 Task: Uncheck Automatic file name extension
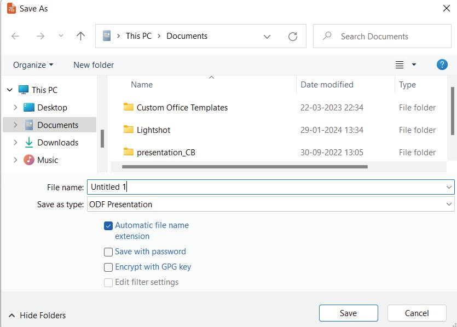tap(108, 225)
